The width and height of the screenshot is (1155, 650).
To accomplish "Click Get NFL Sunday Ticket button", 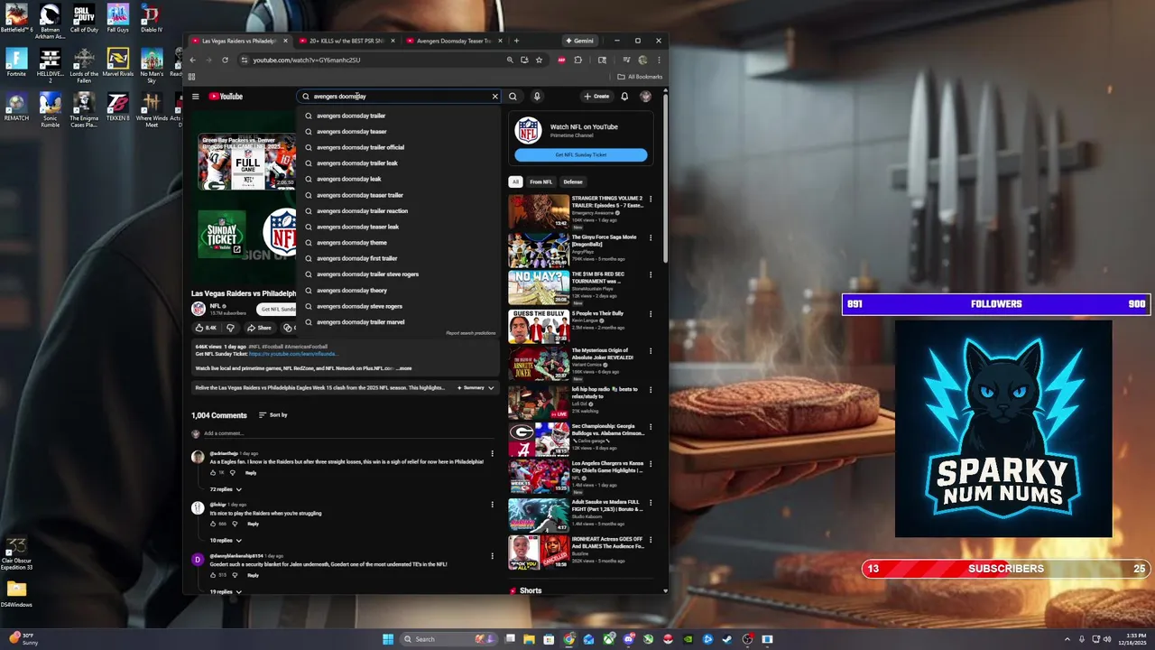I will [581, 155].
